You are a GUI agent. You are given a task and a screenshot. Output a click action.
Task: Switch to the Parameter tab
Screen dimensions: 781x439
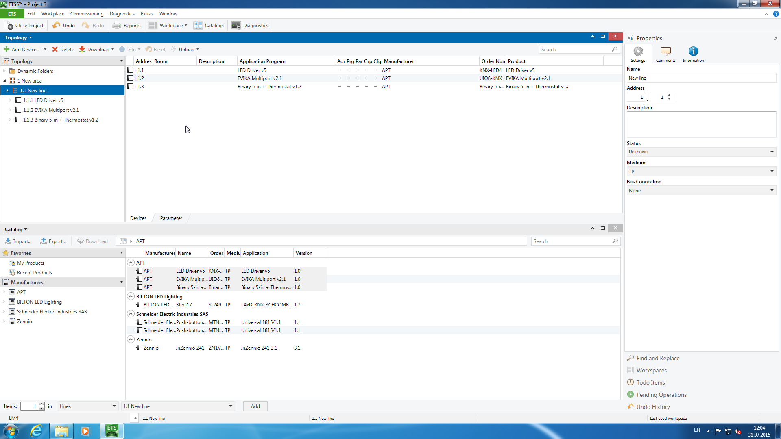pos(171,218)
